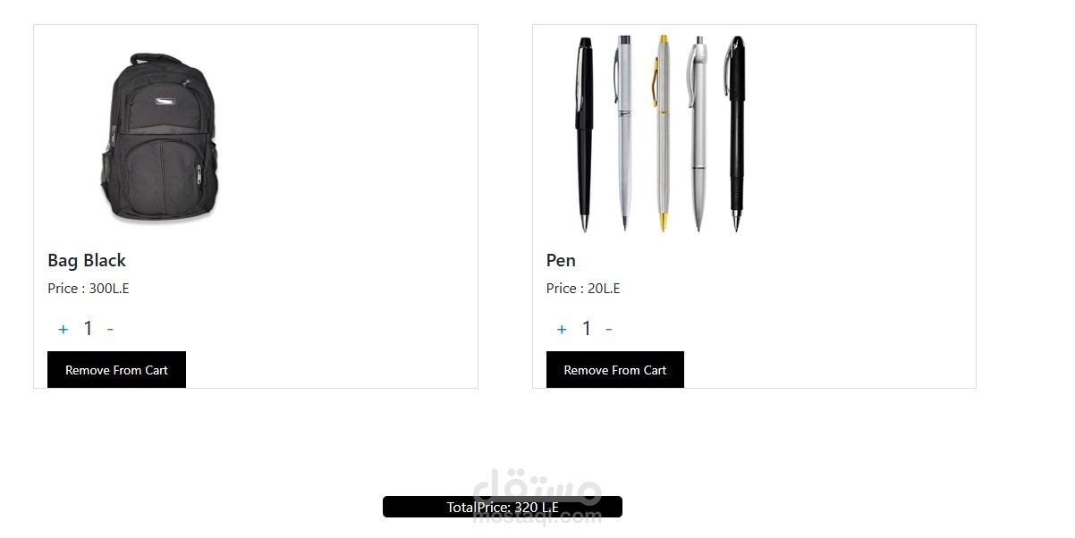Select the gold-clip pen in the Pen image

coord(663,133)
